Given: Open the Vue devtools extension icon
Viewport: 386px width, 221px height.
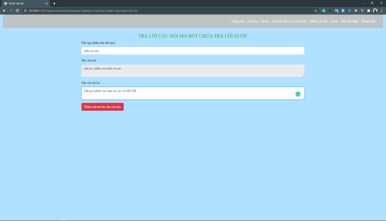Looking at the screenshot, I should pos(362,11).
